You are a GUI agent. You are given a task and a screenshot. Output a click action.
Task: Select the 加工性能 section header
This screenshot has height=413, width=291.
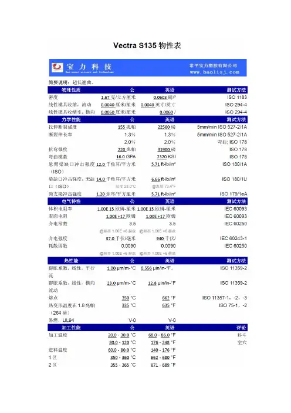coord(71,328)
